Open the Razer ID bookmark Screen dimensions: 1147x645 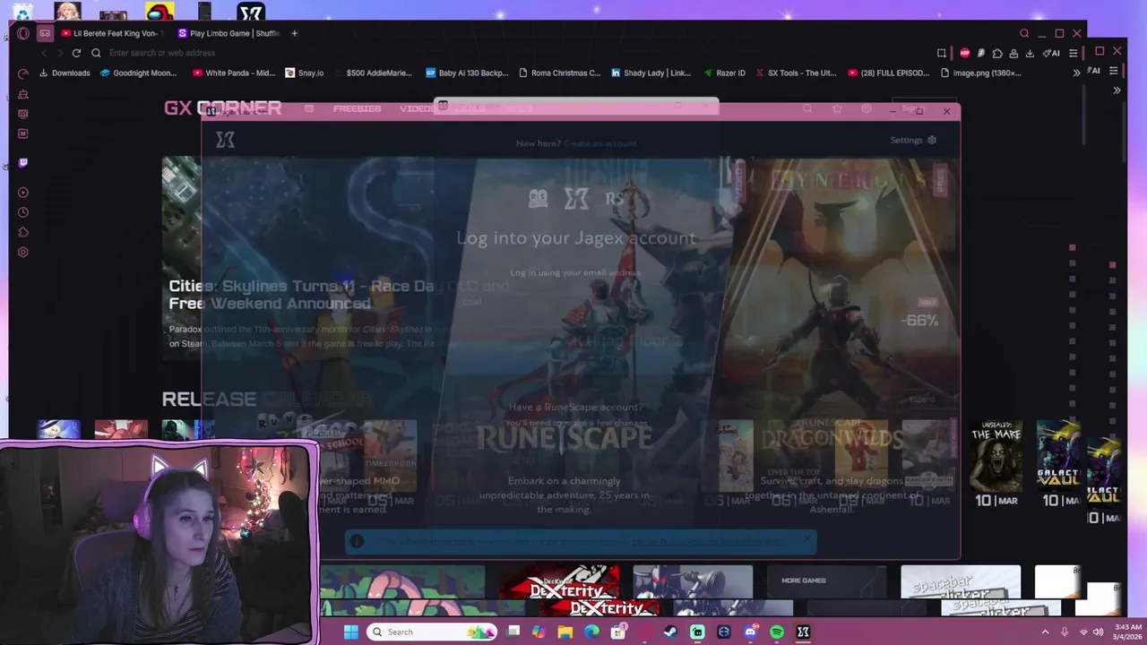tap(724, 73)
